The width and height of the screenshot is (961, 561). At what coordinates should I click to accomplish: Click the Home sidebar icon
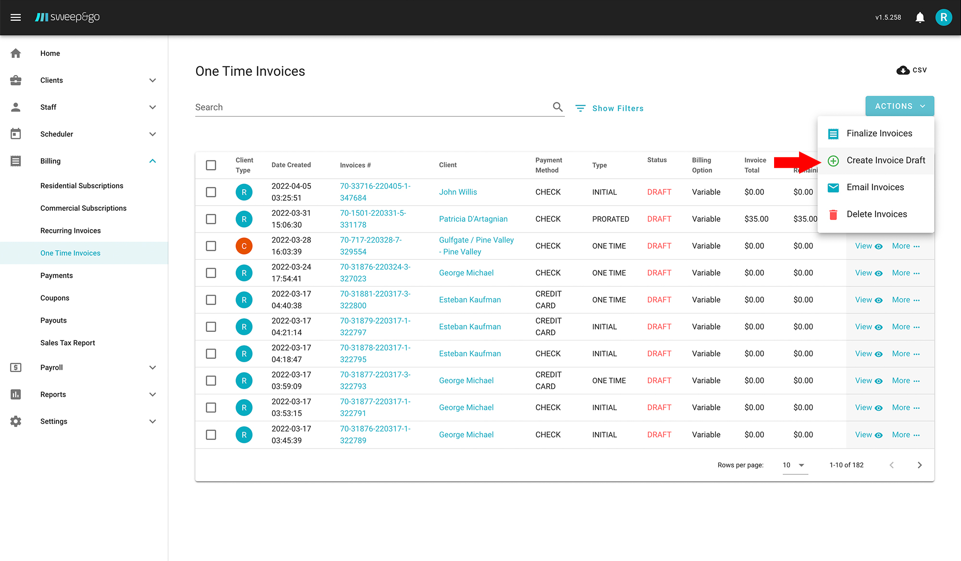(x=16, y=53)
